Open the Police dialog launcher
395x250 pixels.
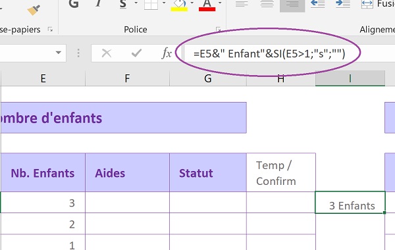pos(218,30)
